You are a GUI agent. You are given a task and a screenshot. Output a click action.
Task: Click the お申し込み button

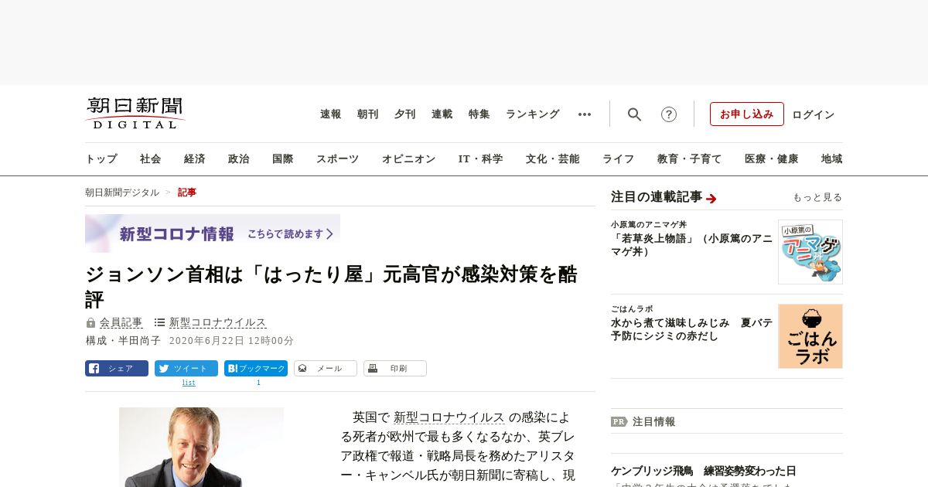tap(747, 114)
